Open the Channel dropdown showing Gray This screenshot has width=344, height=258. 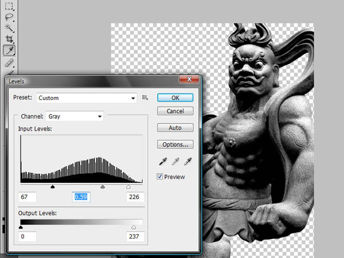tap(75, 116)
